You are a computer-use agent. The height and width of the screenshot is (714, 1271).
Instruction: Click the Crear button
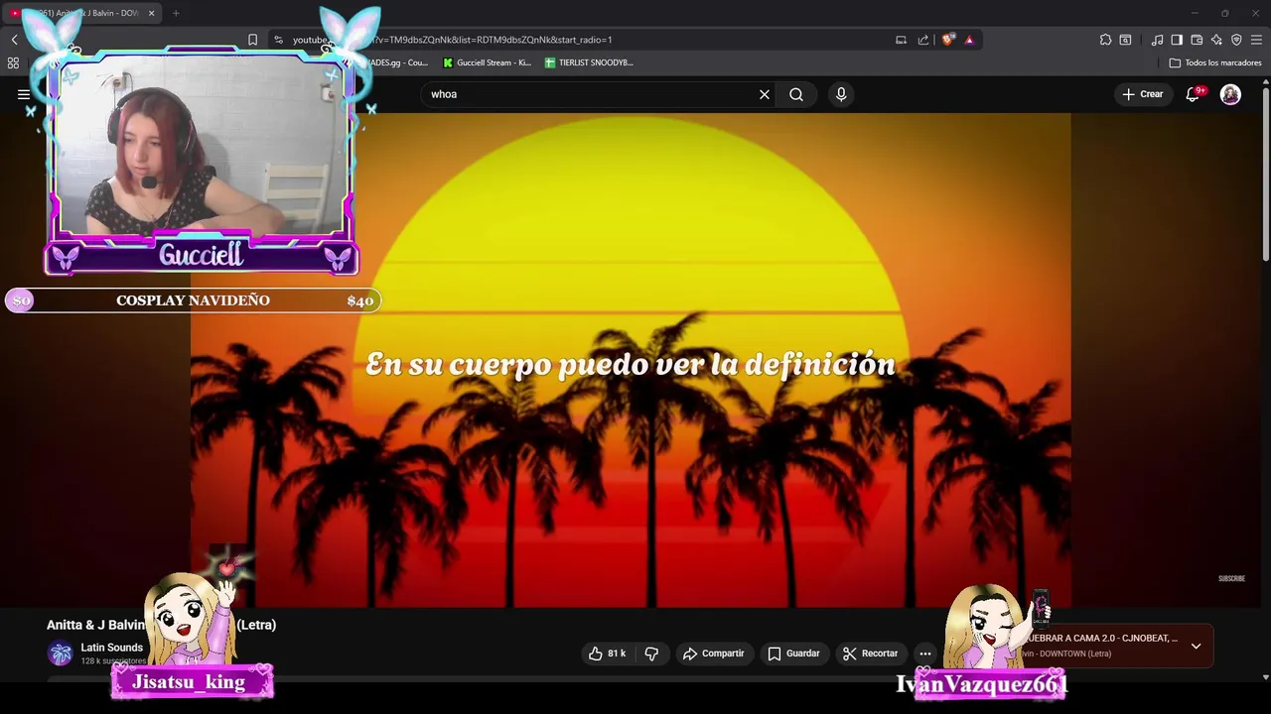pos(1142,94)
